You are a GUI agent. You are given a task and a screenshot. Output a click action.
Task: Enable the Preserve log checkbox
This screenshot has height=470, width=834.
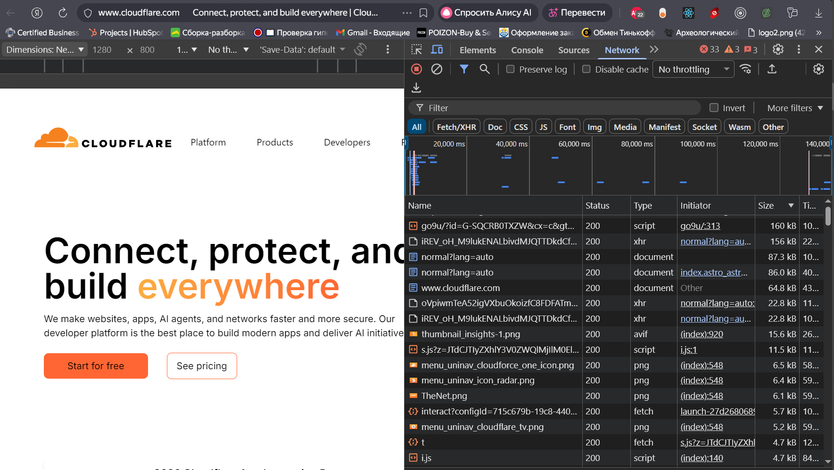click(x=510, y=69)
